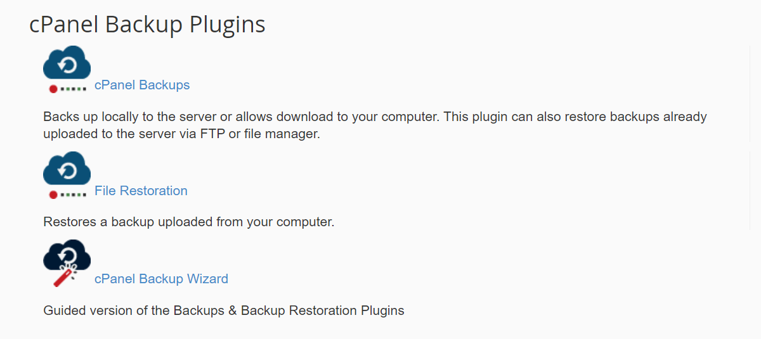Launch the cPanel Backup Wizard link
The width and height of the screenshot is (761, 339).
(x=161, y=279)
